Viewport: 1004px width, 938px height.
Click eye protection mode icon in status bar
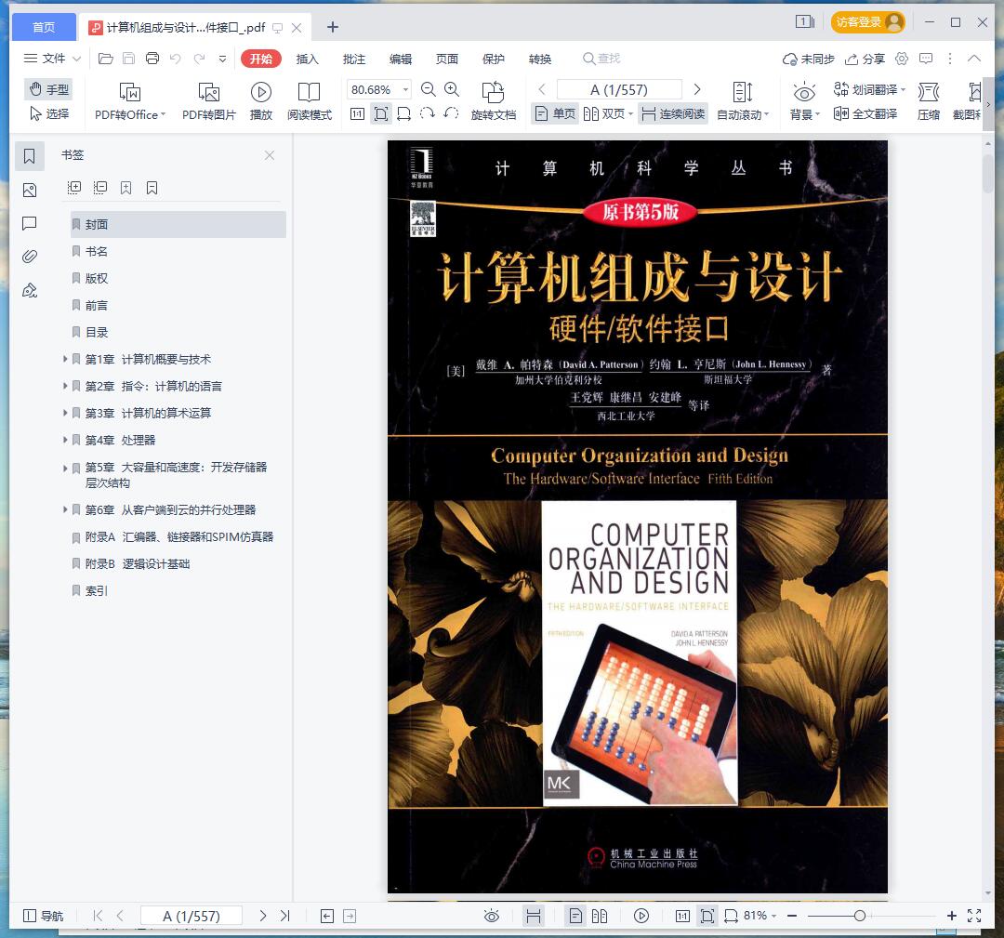click(491, 917)
